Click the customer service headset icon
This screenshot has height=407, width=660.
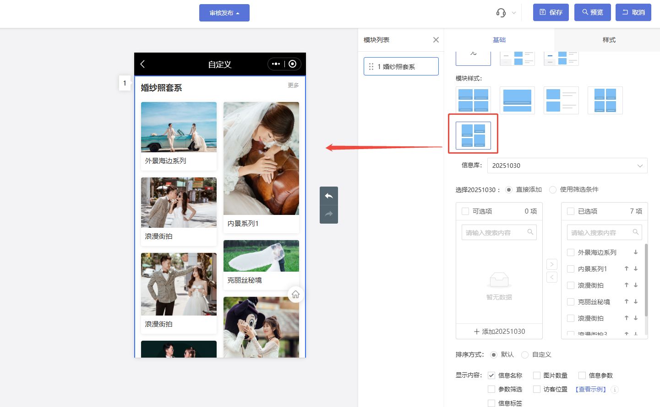(x=501, y=13)
